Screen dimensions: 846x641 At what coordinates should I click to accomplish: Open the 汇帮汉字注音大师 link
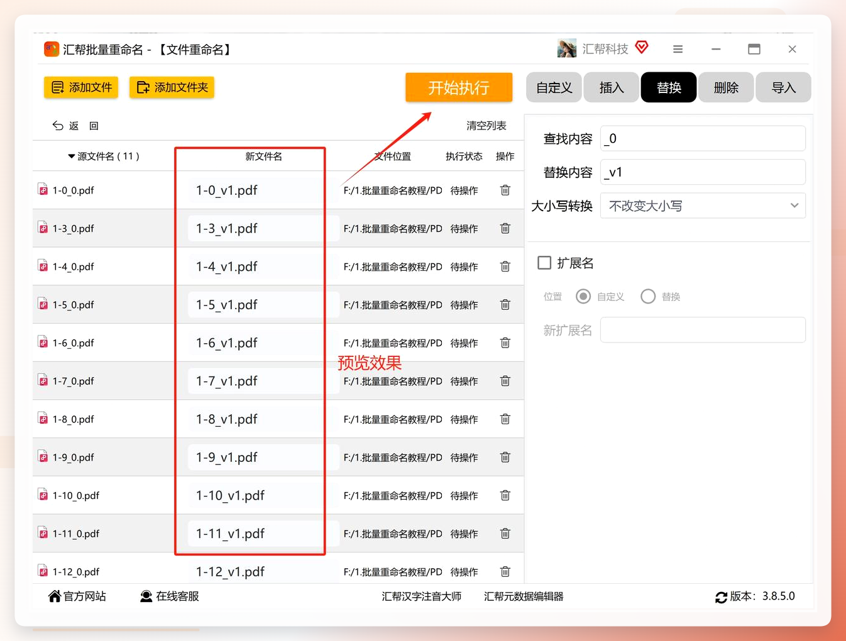point(421,596)
